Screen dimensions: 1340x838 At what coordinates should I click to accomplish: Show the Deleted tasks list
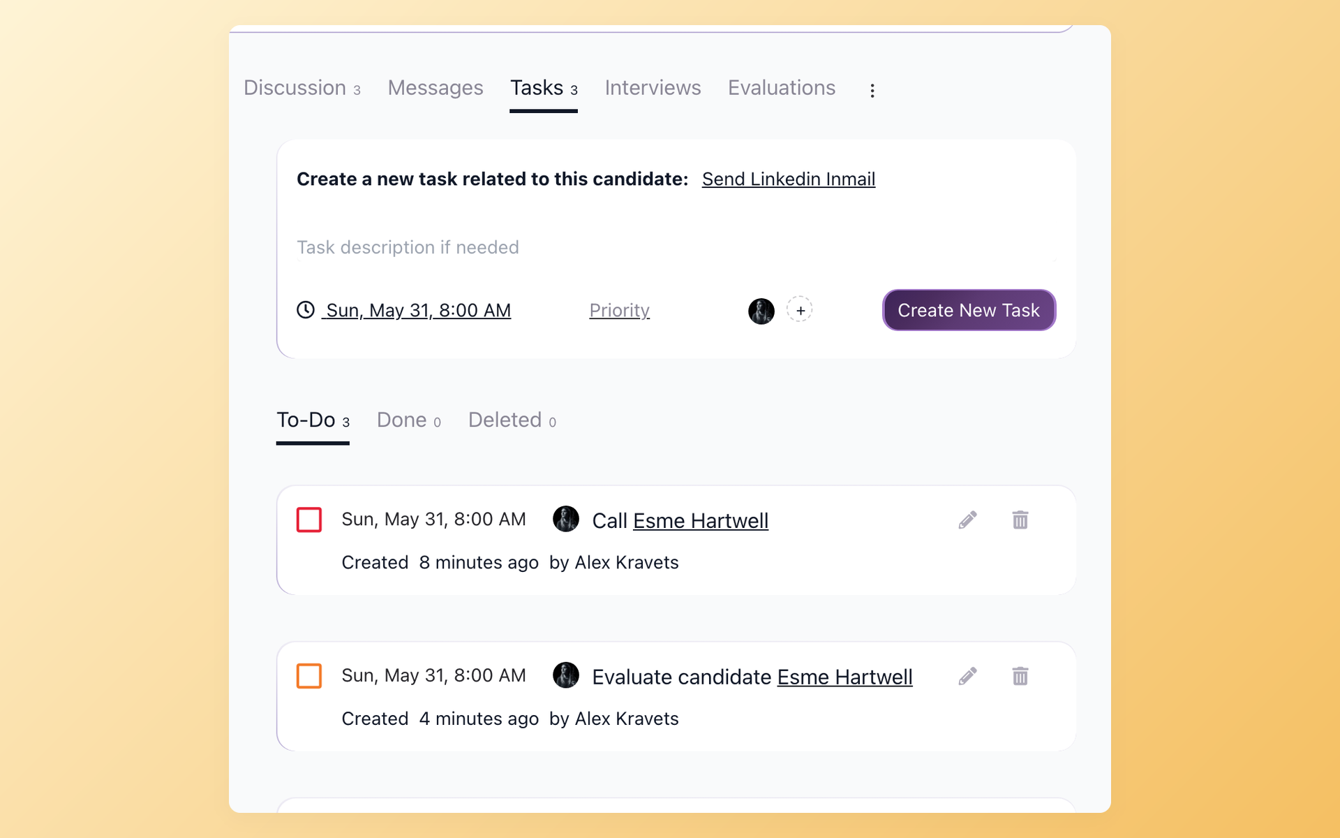(x=512, y=420)
